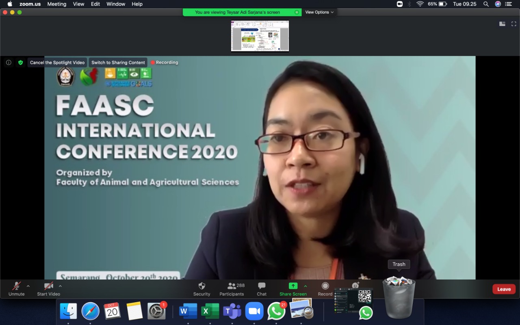The image size is (520, 325).
Task: Open the Meeting menu in menu bar
Action: pyautogui.click(x=56, y=4)
